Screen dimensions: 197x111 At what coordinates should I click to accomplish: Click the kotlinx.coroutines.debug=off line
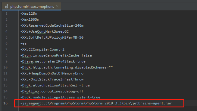click(x=52, y=91)
